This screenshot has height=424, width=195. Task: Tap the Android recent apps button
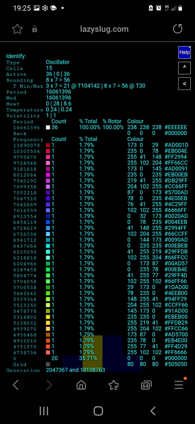click(x=44, y=411)
